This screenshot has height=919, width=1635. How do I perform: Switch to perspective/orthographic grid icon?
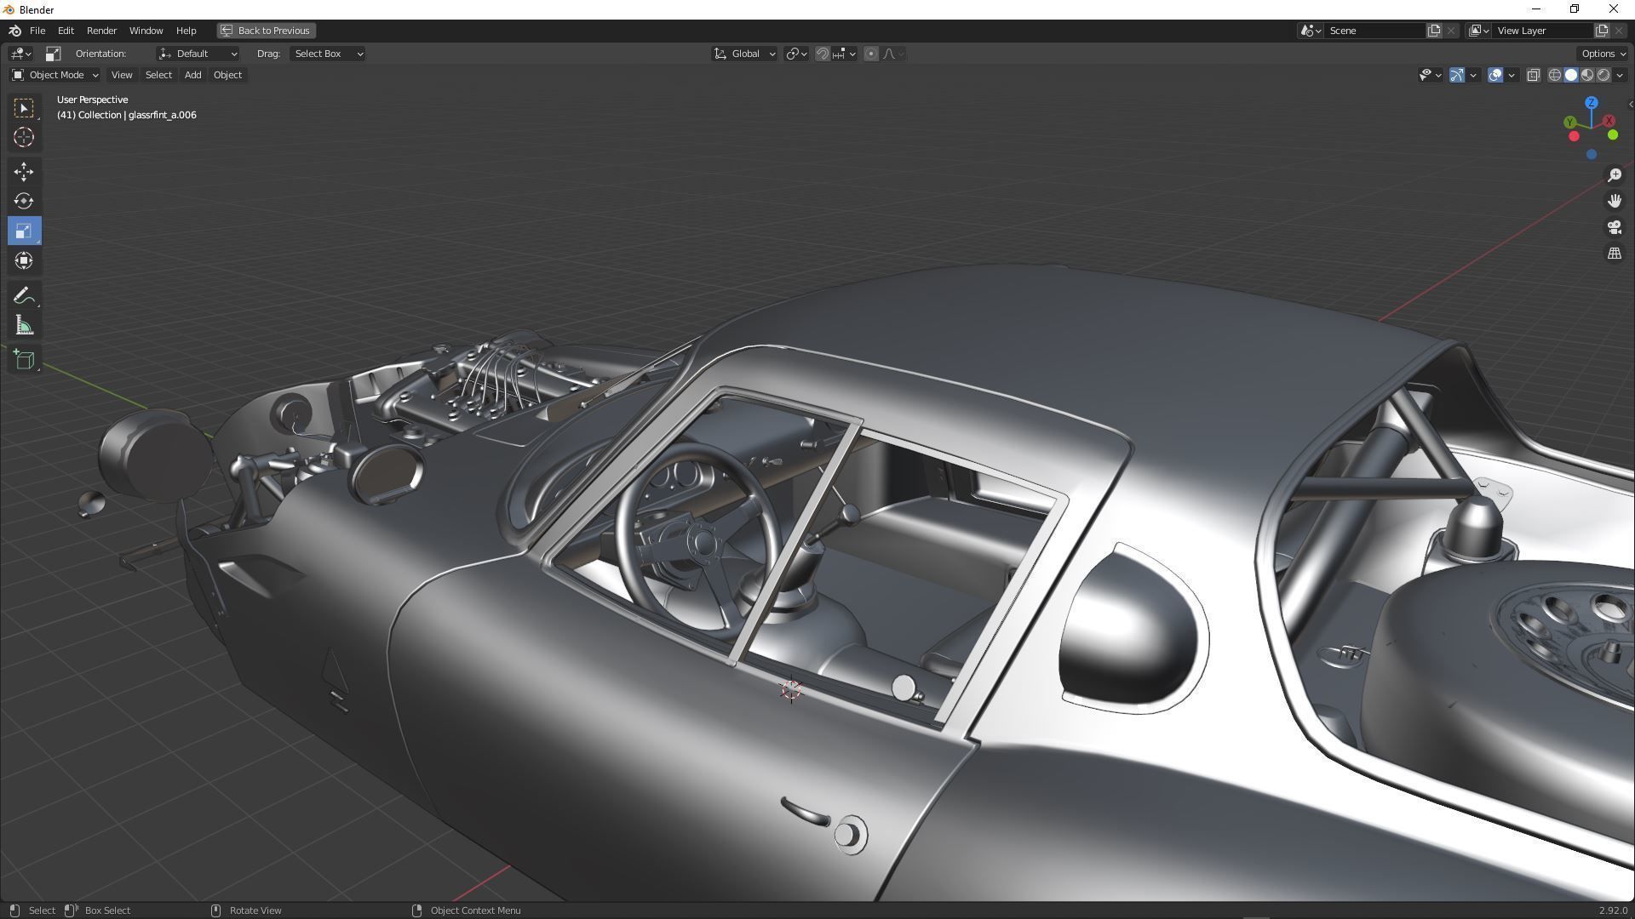tap(1614, 254)
